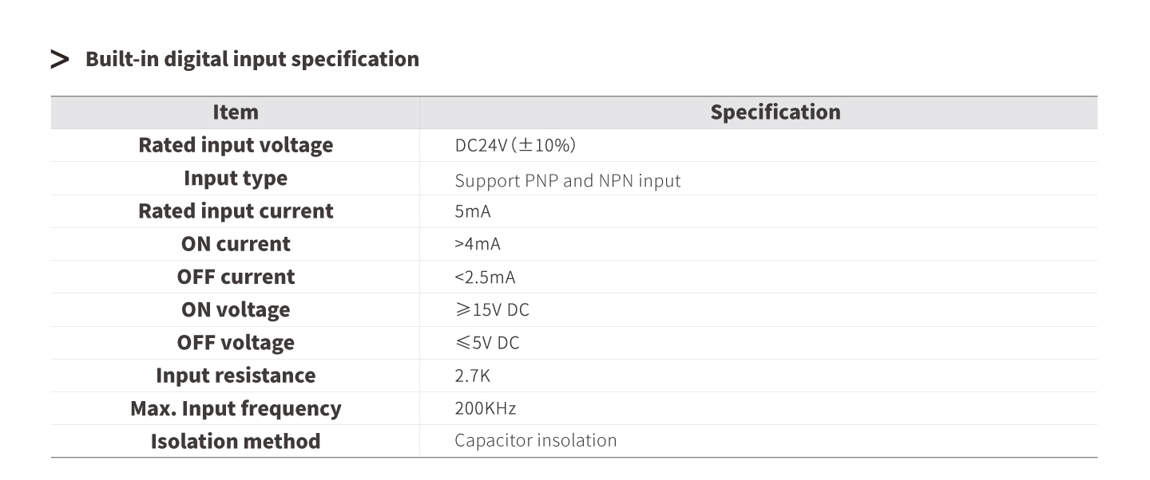1150x480 pixels.
Task: Click the '200KHz' frequency value
Action: (486, 408)
